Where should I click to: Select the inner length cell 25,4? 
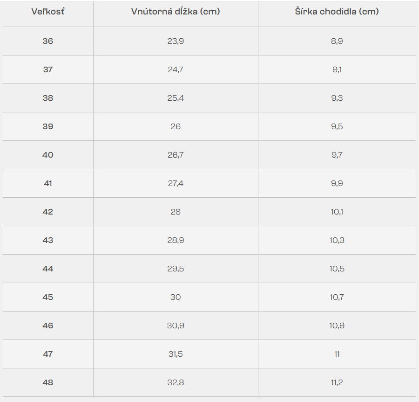click(x=176, y=98)
